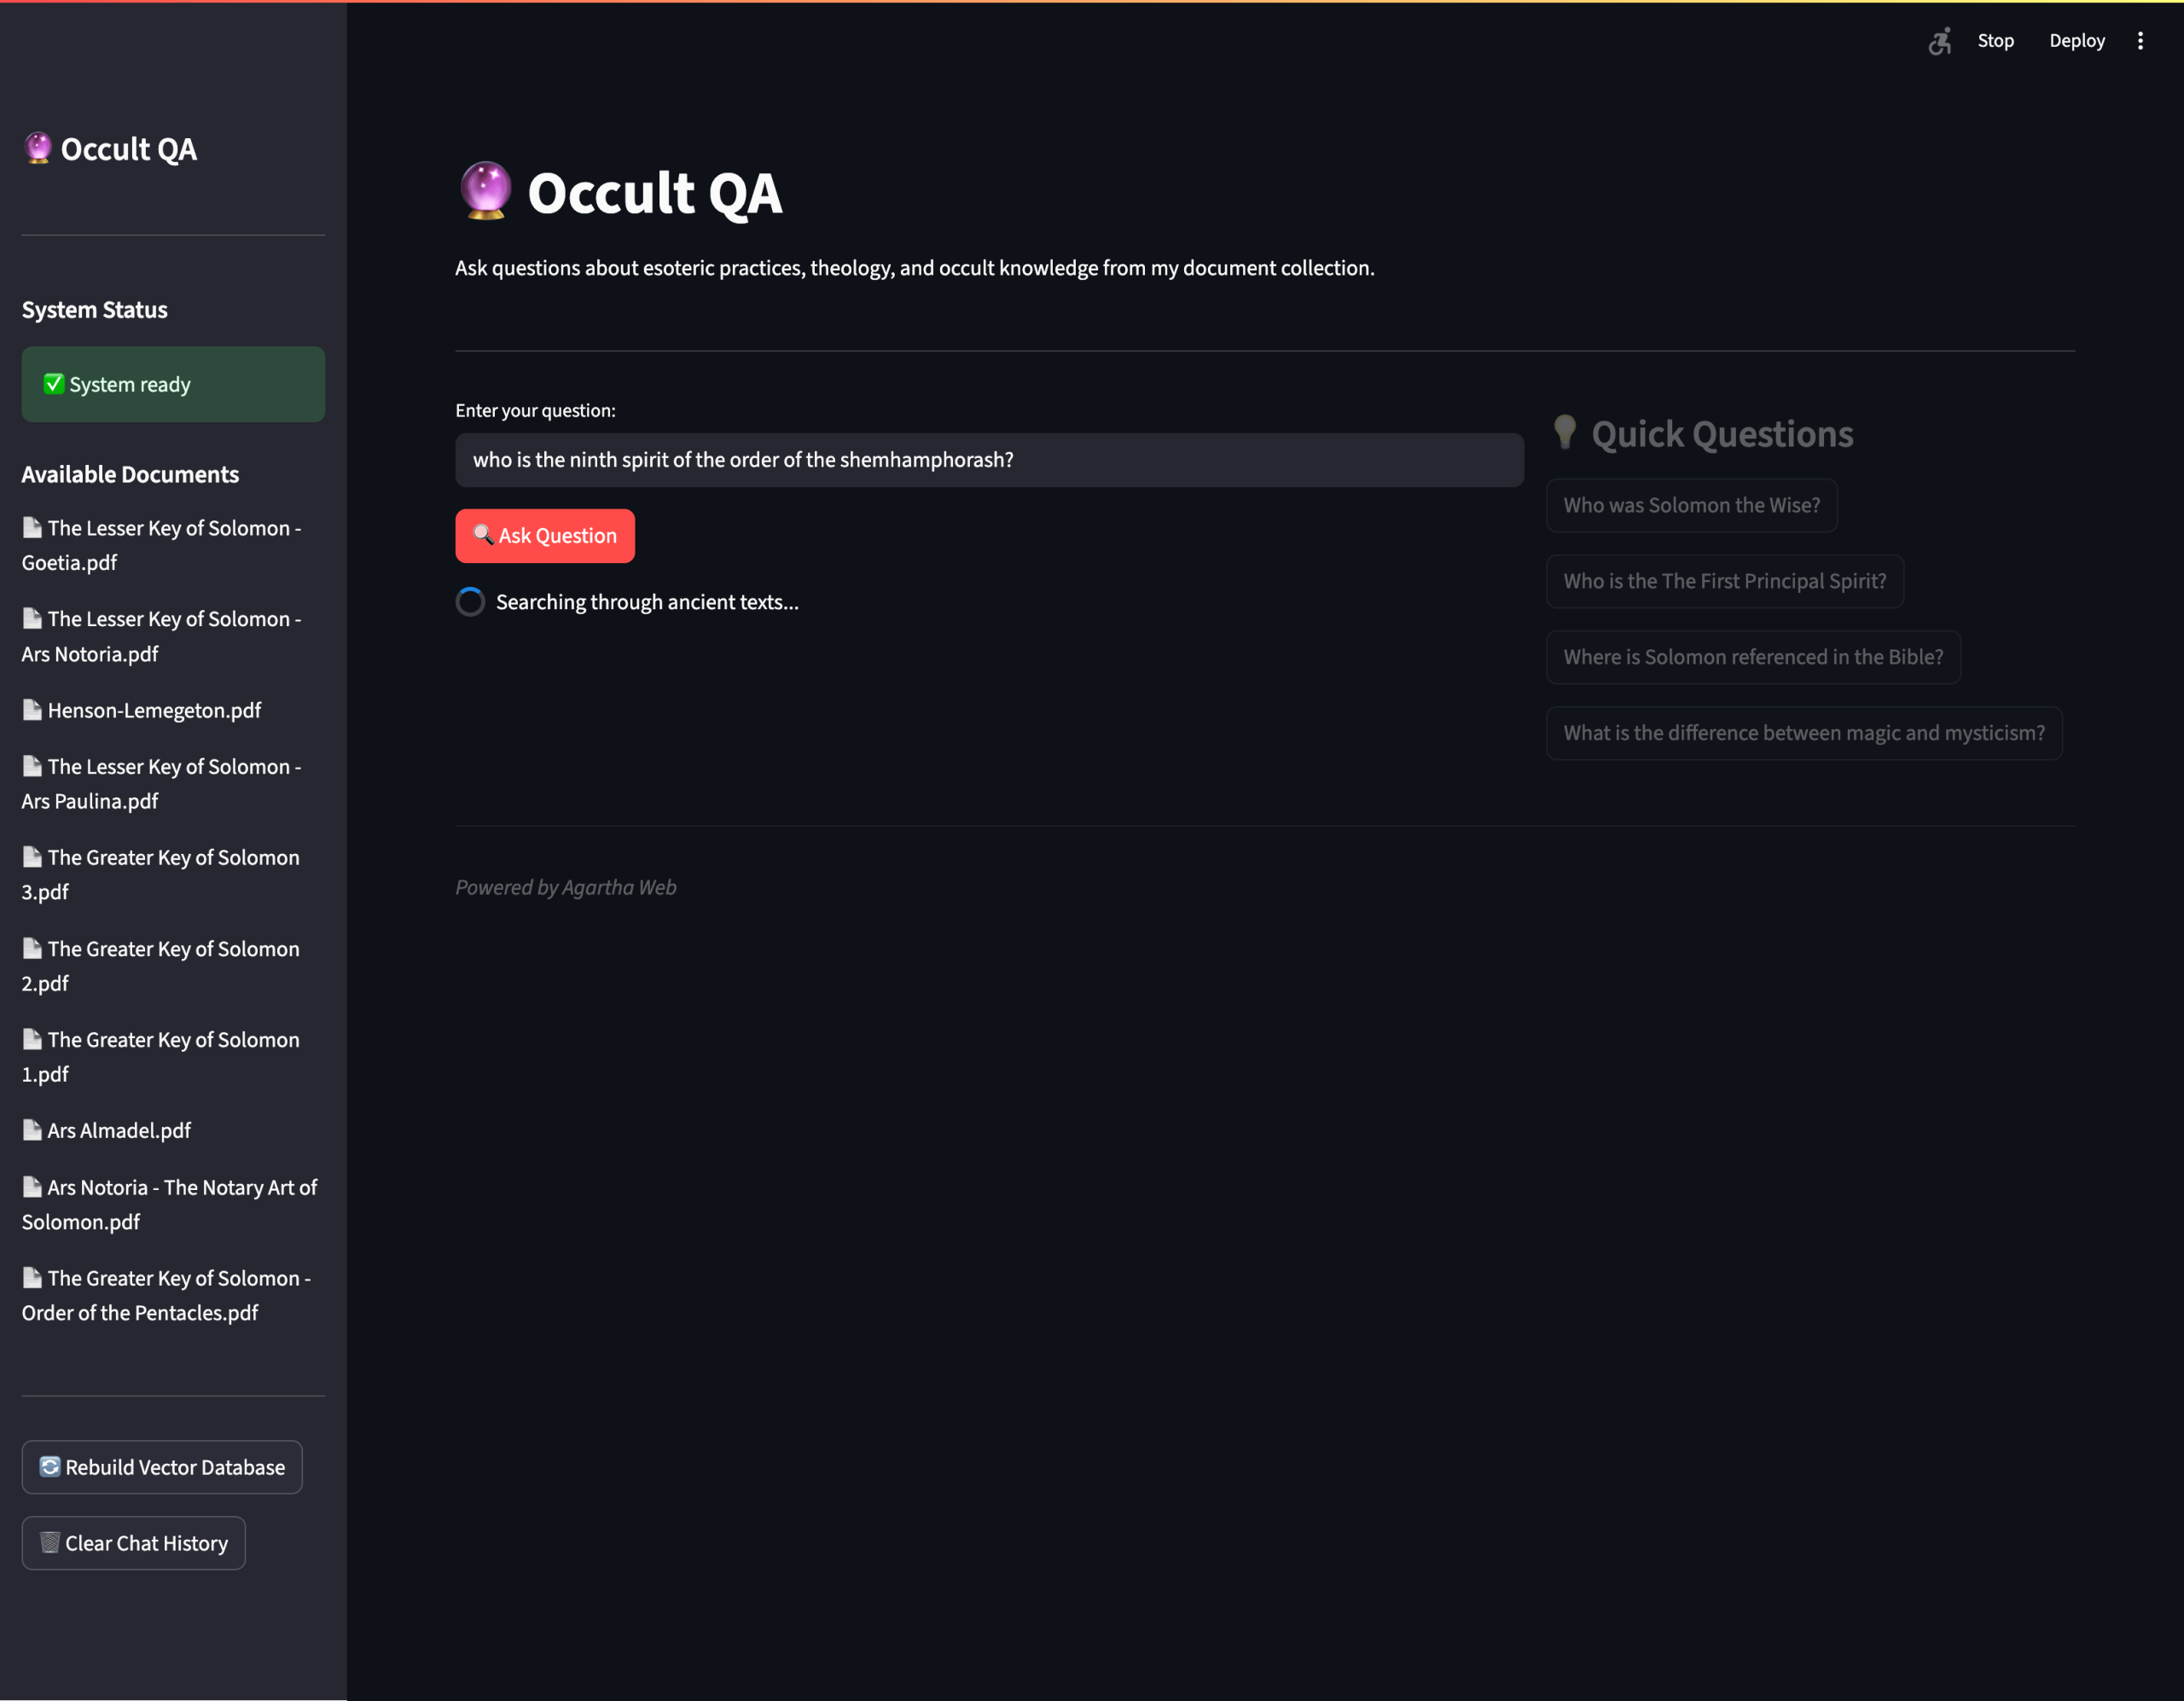The height and width of the screenshot is (1701, 2184).
Task: Open the Deploy menu
Action: click(x=2076, y=41)
